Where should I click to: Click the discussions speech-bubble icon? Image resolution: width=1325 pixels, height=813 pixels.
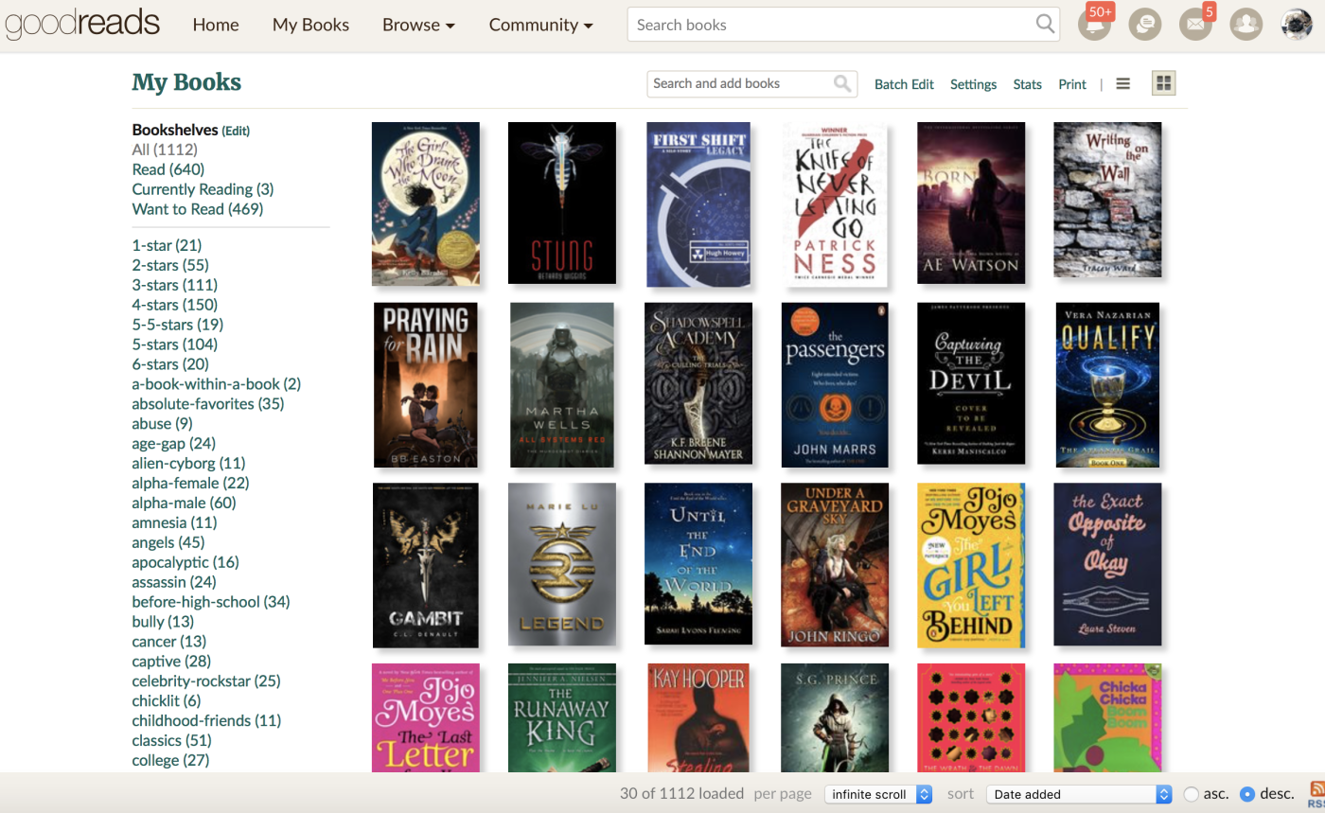pyautogui.click(x=1145, y=24)
